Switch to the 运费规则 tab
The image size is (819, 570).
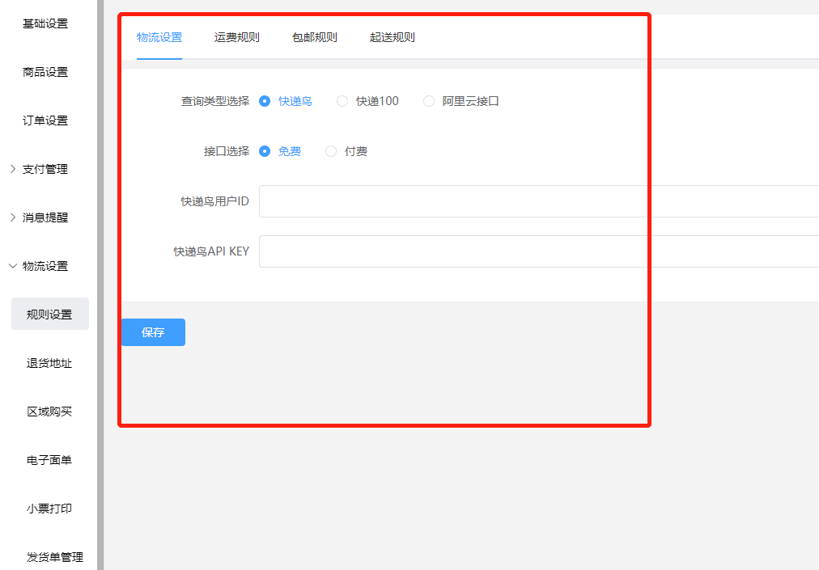pyautogui.click(x=236, y=37)
